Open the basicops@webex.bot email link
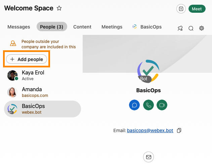This screenshot has height=168, width=212. [150, 130]
